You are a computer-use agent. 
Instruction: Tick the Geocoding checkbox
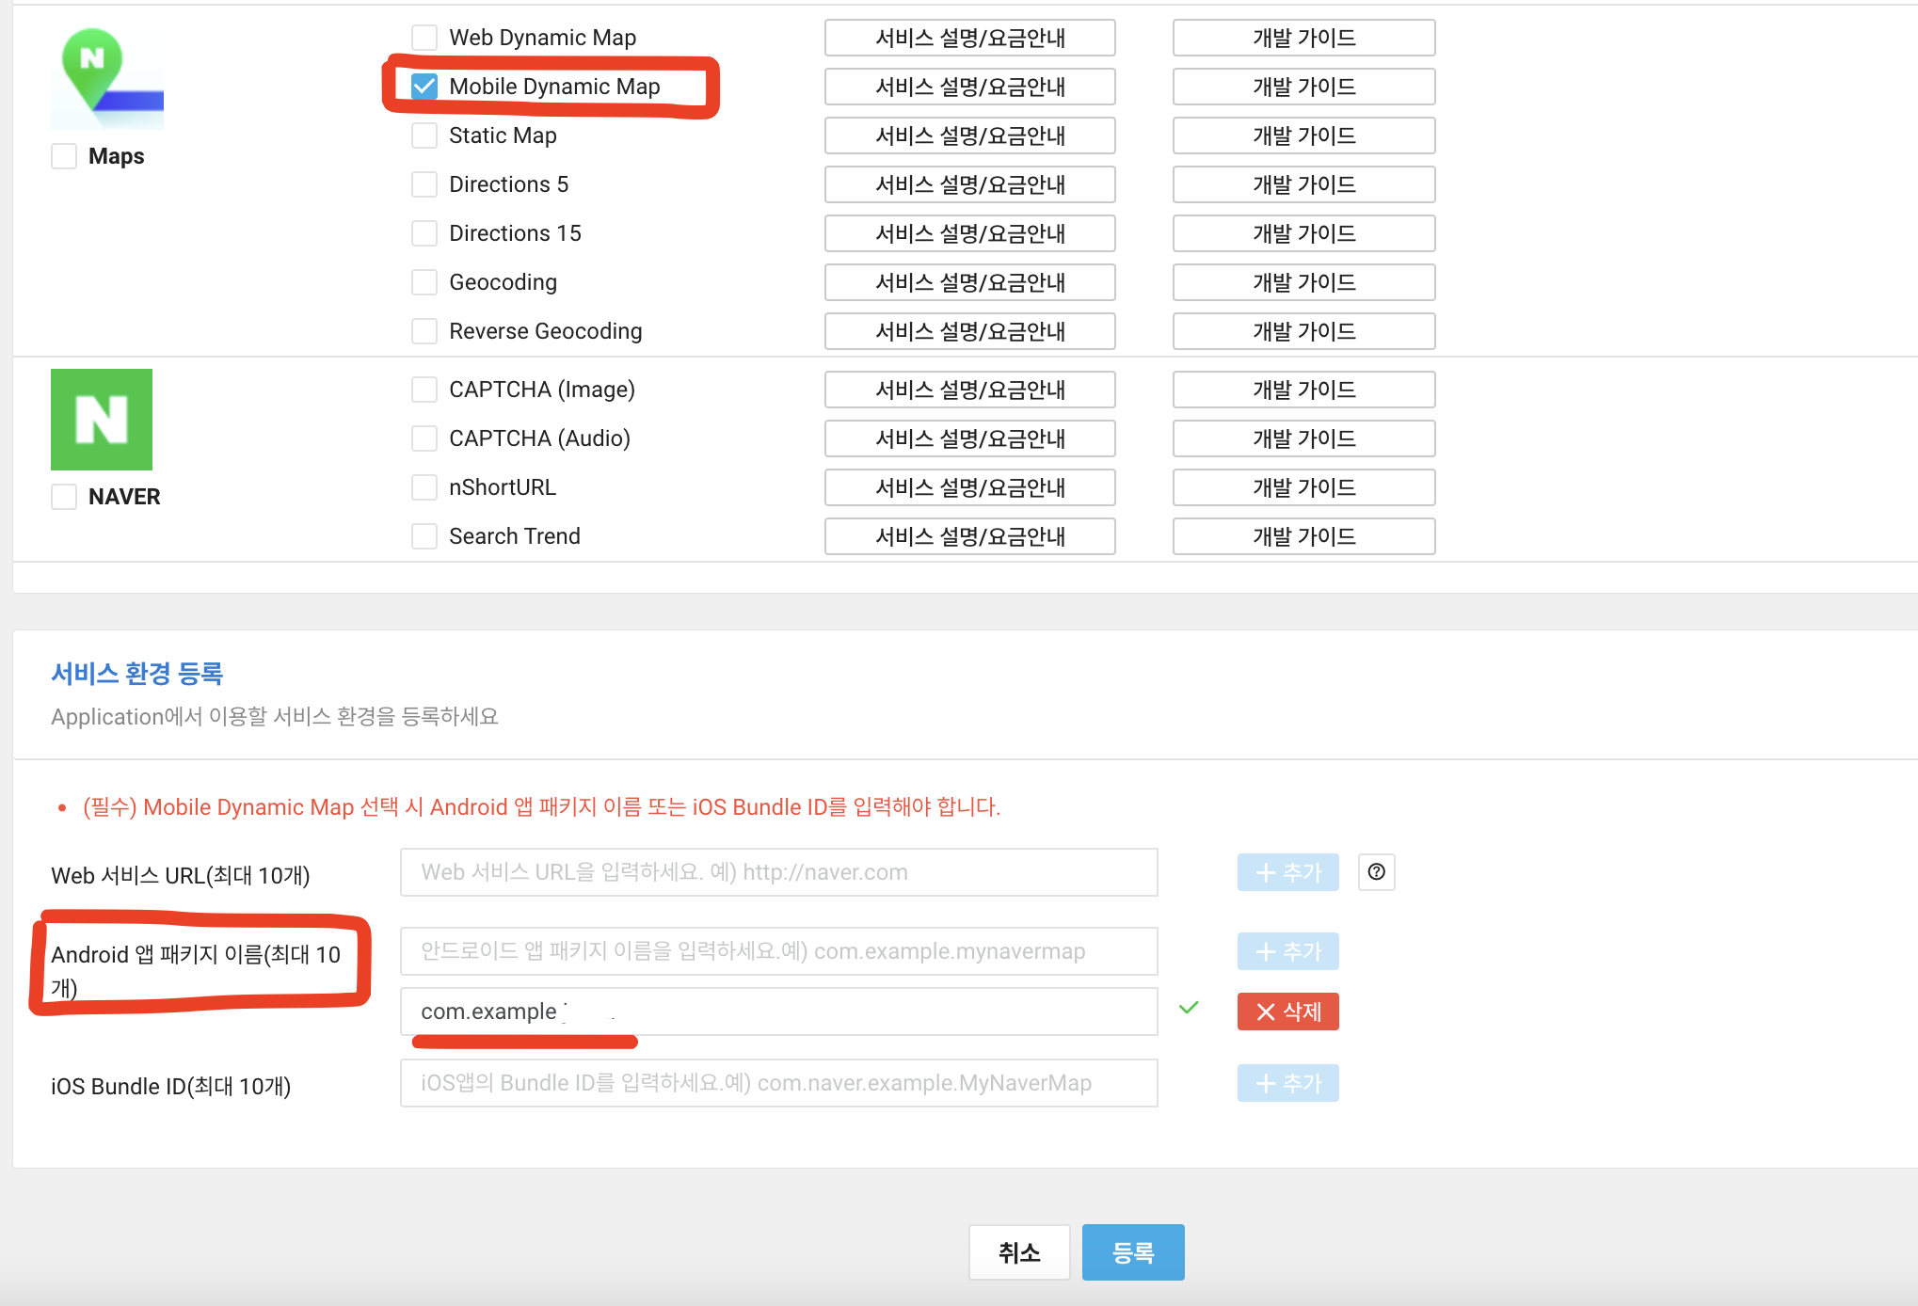click(x=424, y=282)
